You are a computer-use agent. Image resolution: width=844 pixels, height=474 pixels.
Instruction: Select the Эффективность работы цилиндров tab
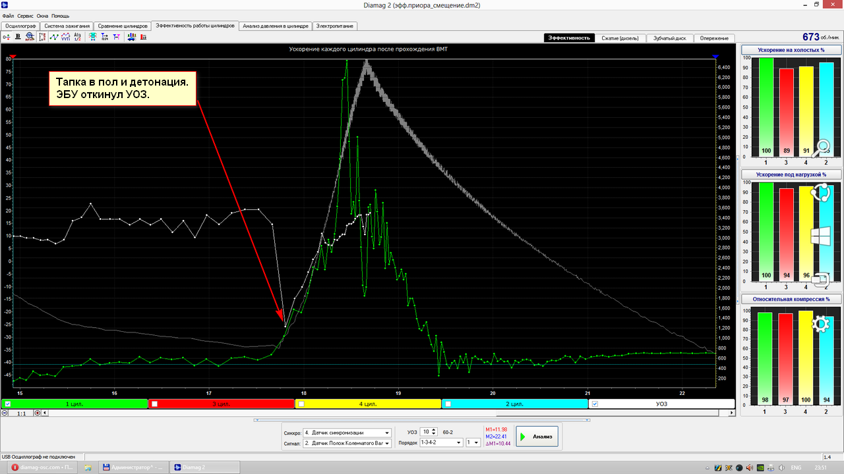click(x=195, y=26)
